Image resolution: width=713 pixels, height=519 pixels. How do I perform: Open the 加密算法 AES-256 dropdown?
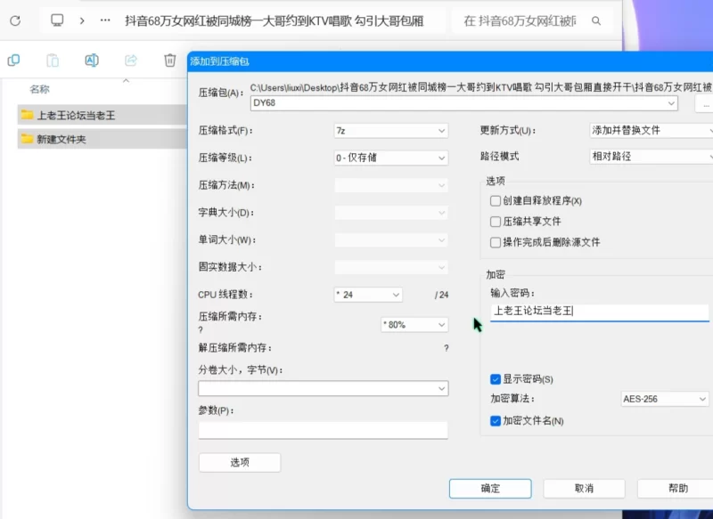click(664, 399)
